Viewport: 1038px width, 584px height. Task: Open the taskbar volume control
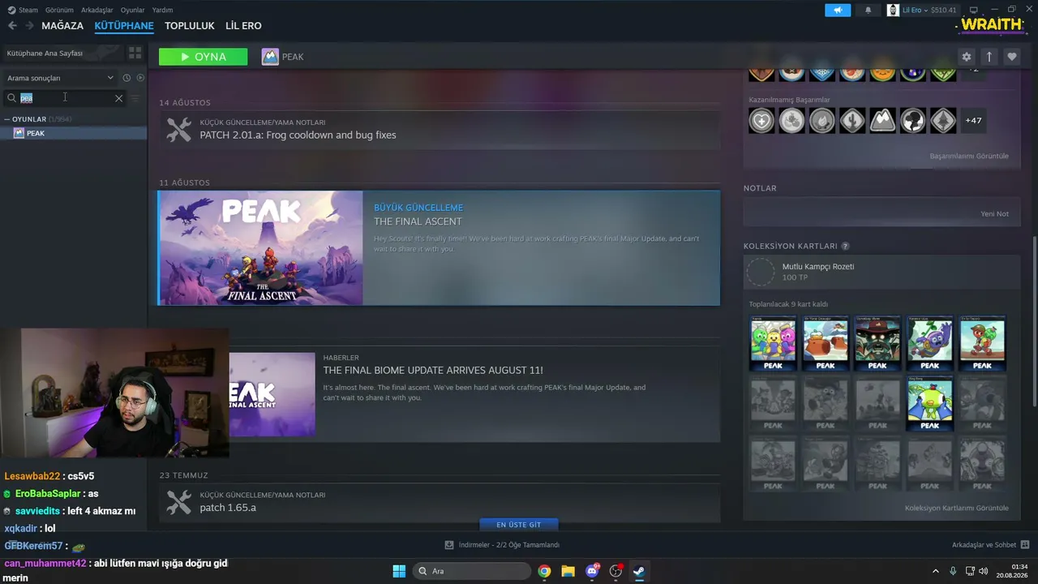984,571
